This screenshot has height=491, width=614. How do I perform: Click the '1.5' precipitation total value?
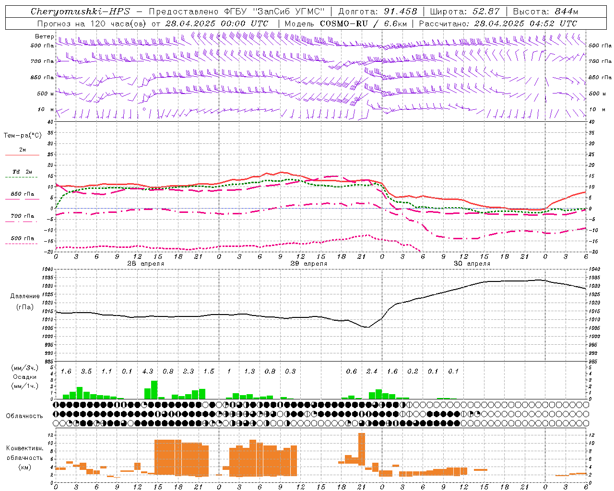[x=209, y=371]
